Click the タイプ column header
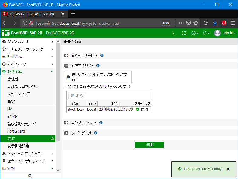This screenshot has height=179, width=238. click(91, 104)
